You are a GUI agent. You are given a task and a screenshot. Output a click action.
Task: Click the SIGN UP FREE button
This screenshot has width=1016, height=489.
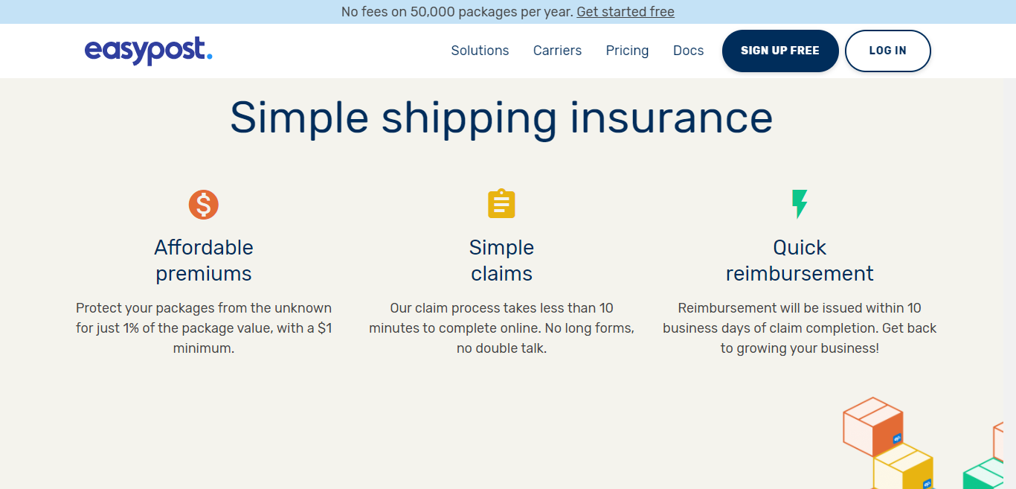point(780,51)
